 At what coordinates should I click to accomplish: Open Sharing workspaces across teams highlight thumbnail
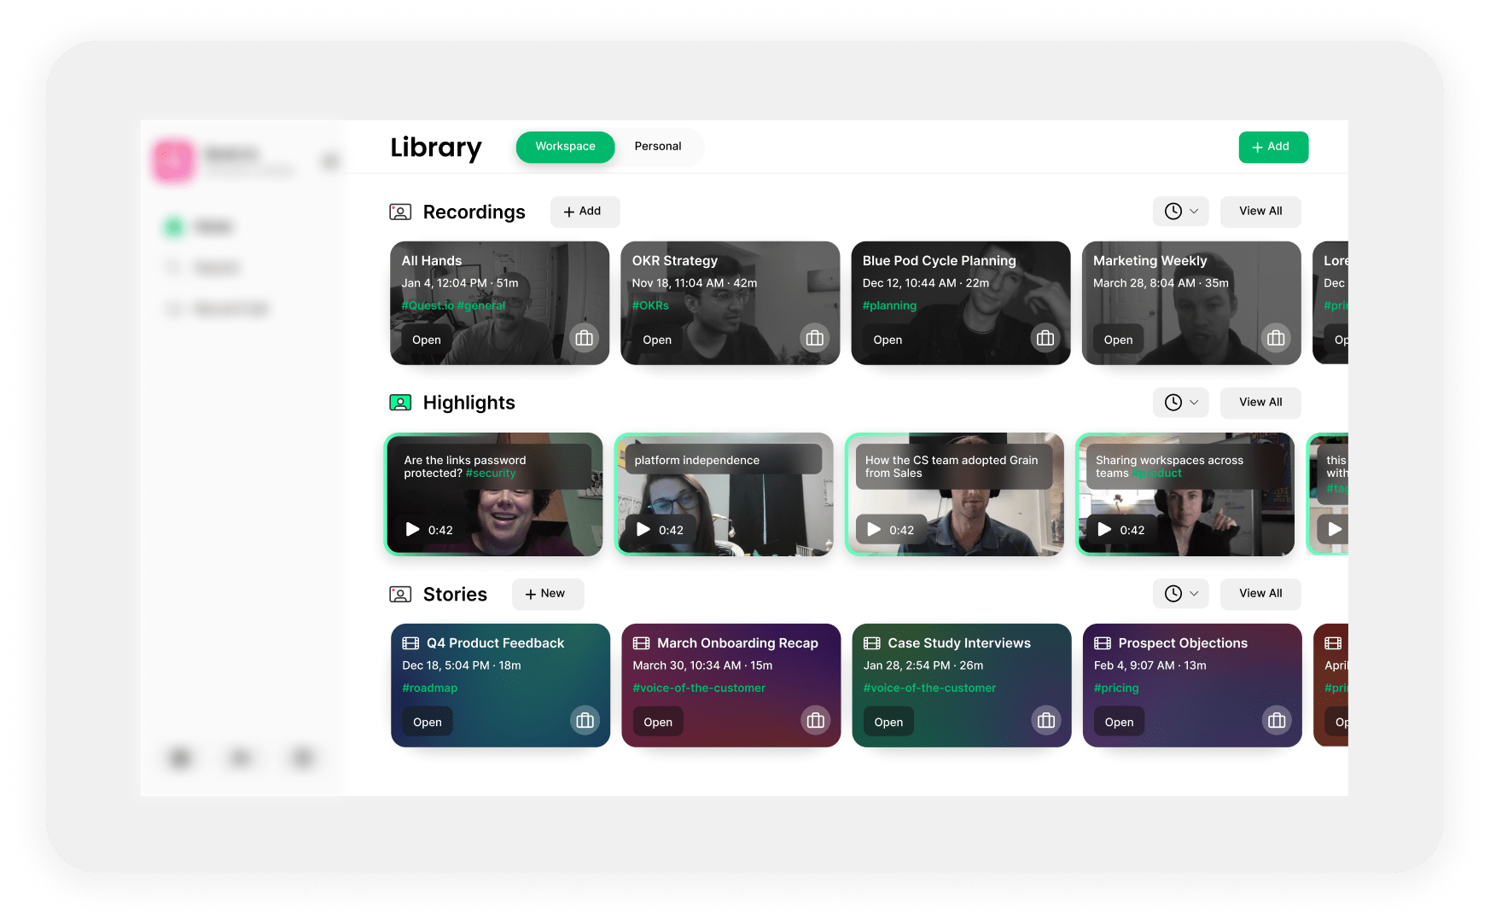[x=1185, y=495]
